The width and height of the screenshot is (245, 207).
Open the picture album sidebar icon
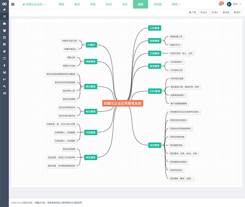[x=4, y=72]
